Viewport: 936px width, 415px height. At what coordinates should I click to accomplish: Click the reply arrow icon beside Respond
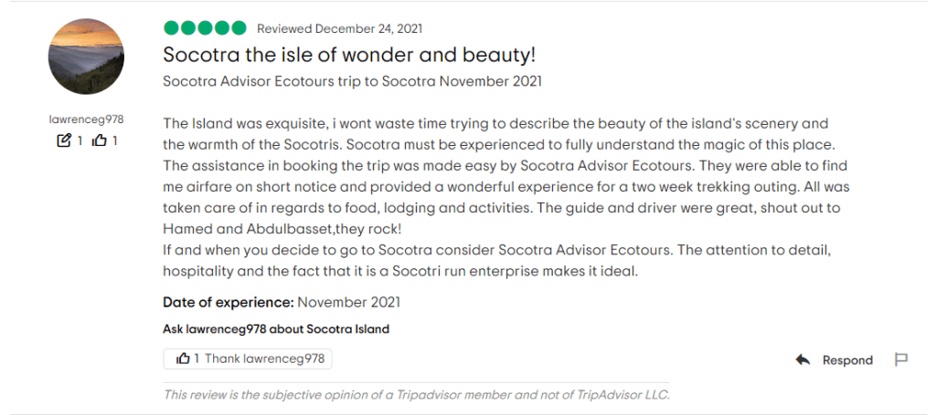(x=803, y=359)
